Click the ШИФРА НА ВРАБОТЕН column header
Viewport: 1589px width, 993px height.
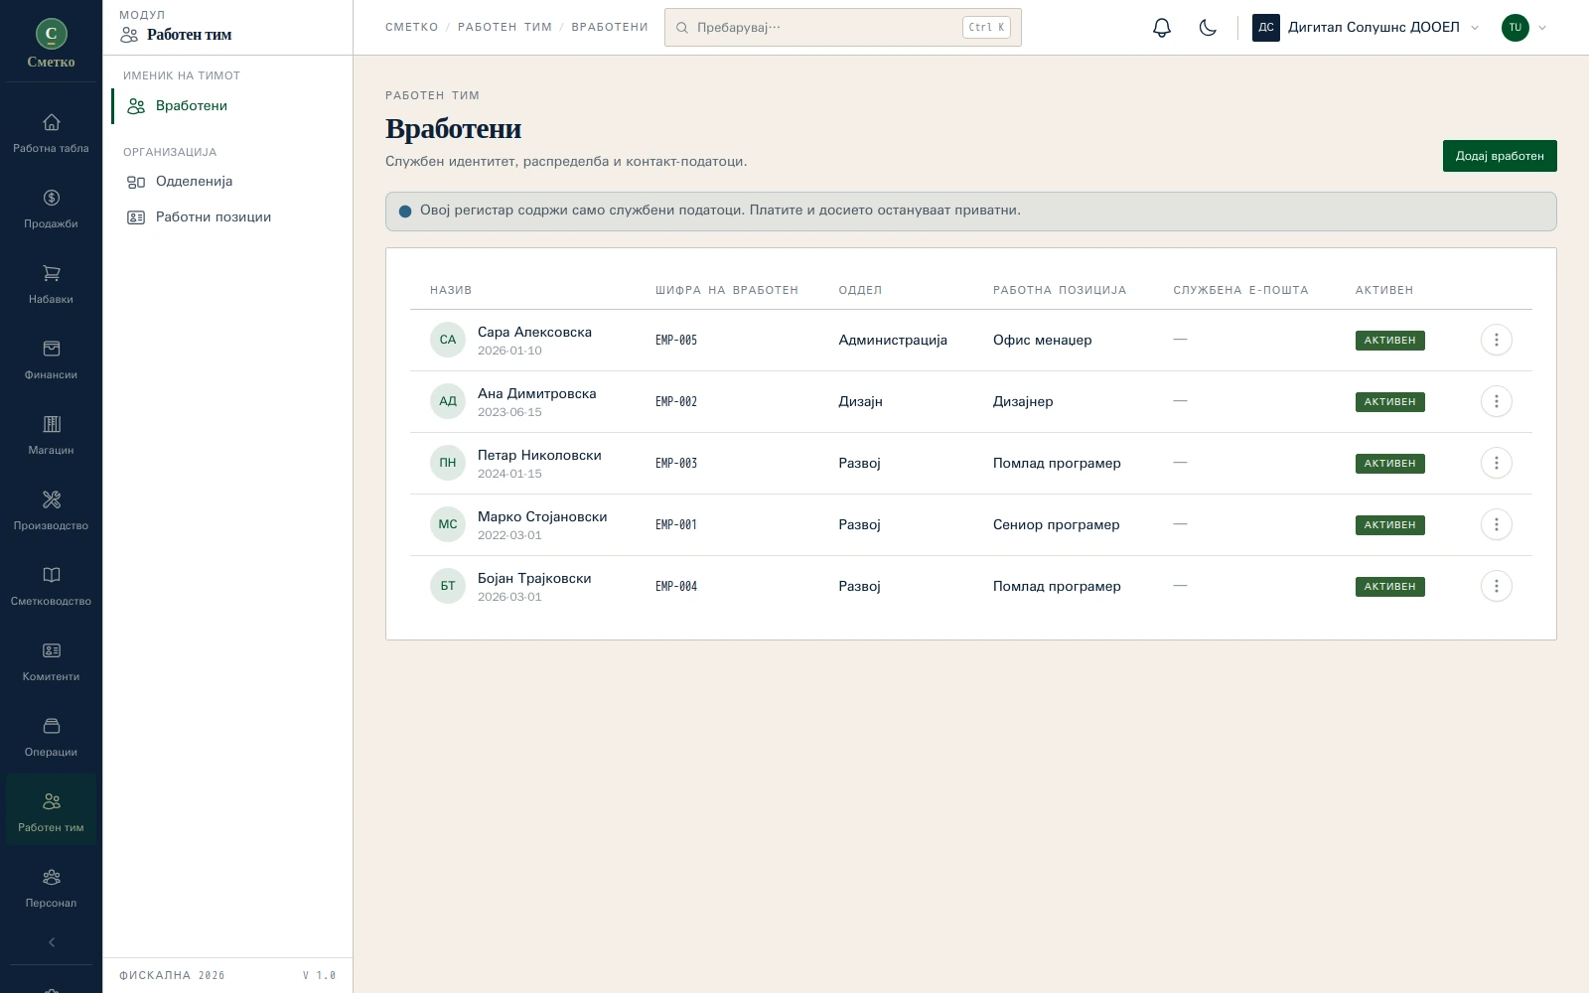pyautogui.click(x=727, y=290)
